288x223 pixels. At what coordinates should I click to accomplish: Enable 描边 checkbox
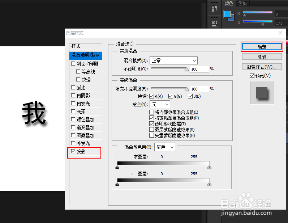coord(73,87)
